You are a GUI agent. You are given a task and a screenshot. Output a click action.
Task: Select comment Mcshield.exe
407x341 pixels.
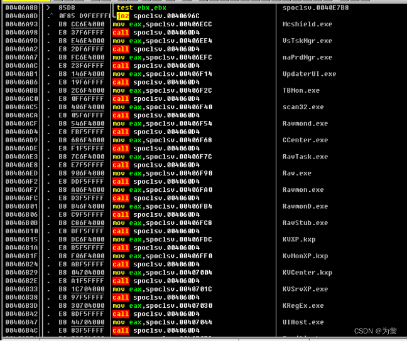pos(307,24)
